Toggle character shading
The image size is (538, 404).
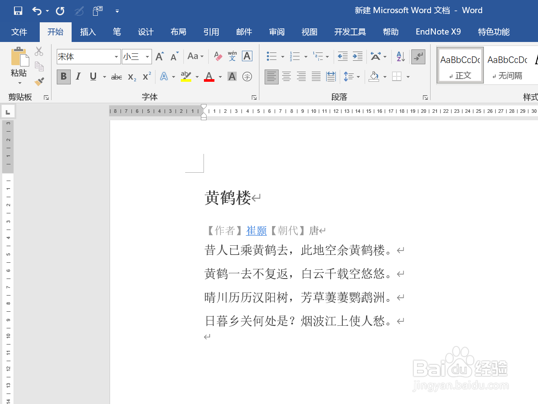coord(232,77)
